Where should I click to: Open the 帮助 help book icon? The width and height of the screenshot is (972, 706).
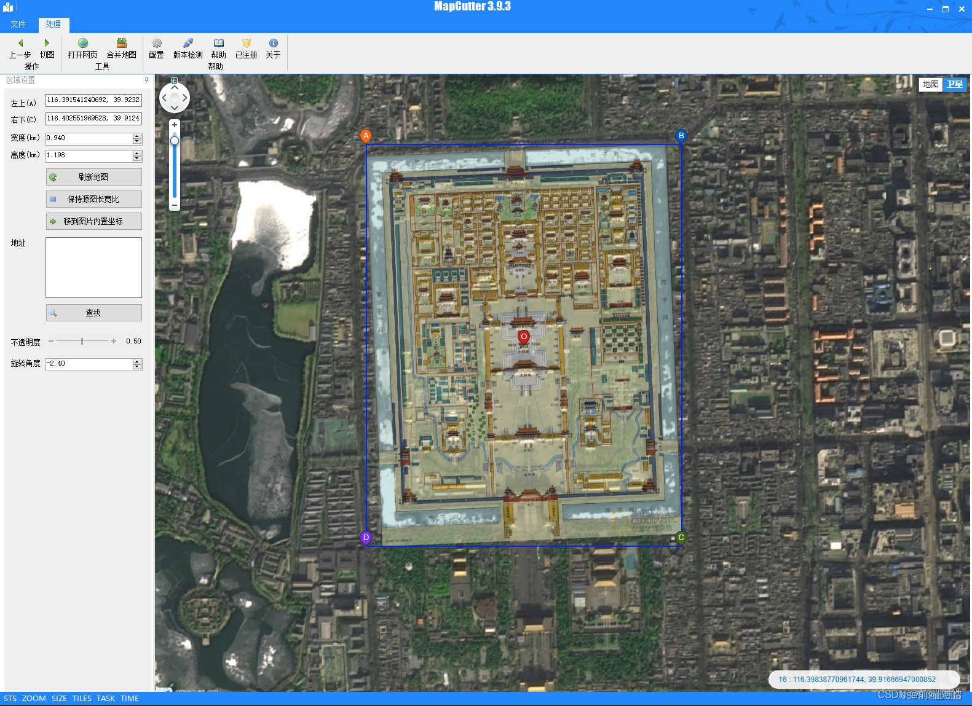click(218, 43)
